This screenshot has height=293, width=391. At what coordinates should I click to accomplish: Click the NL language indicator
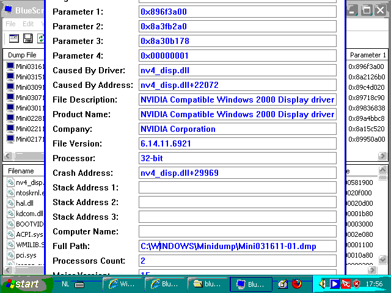pyautogui.click(x=65, y=284)
